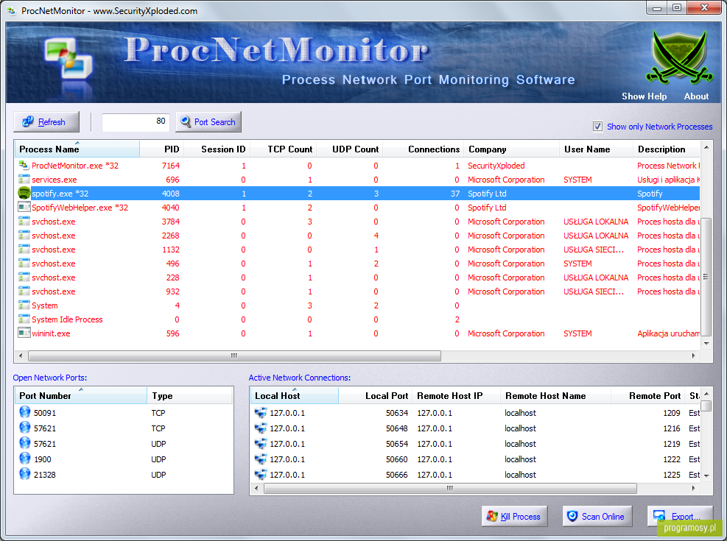The width and height of the screenshot is (727, 541).
Task: Click globe icon for UDP port 57621
Action: [x=25, y=443]
